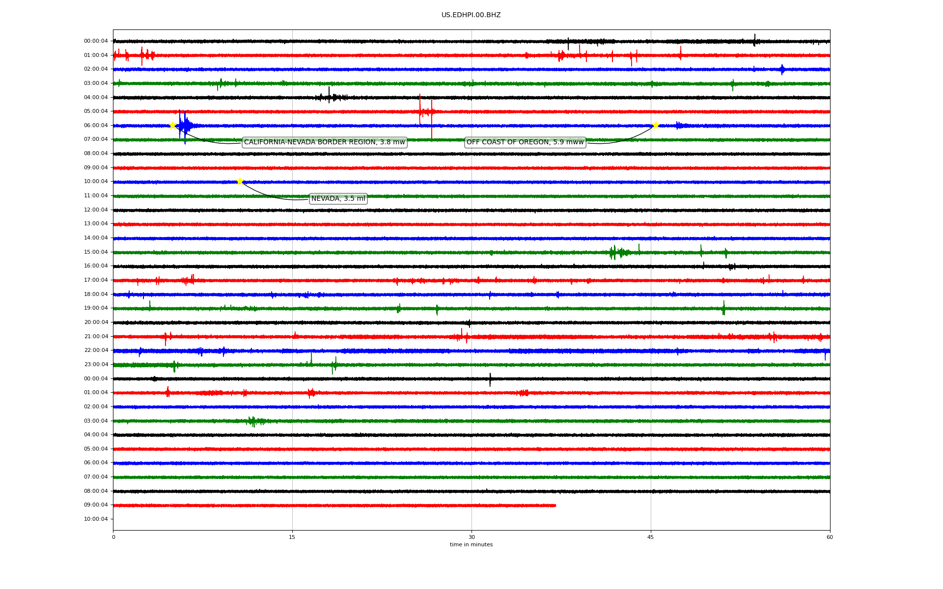Click the 15 tick on the time axis
The height and width of the screenshot is (589, 943).
(x=292, y=537)
